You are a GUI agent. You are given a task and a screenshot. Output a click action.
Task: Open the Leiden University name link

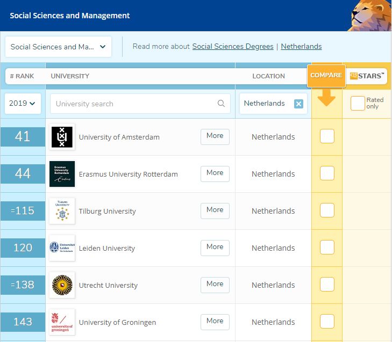pos(107,248)
